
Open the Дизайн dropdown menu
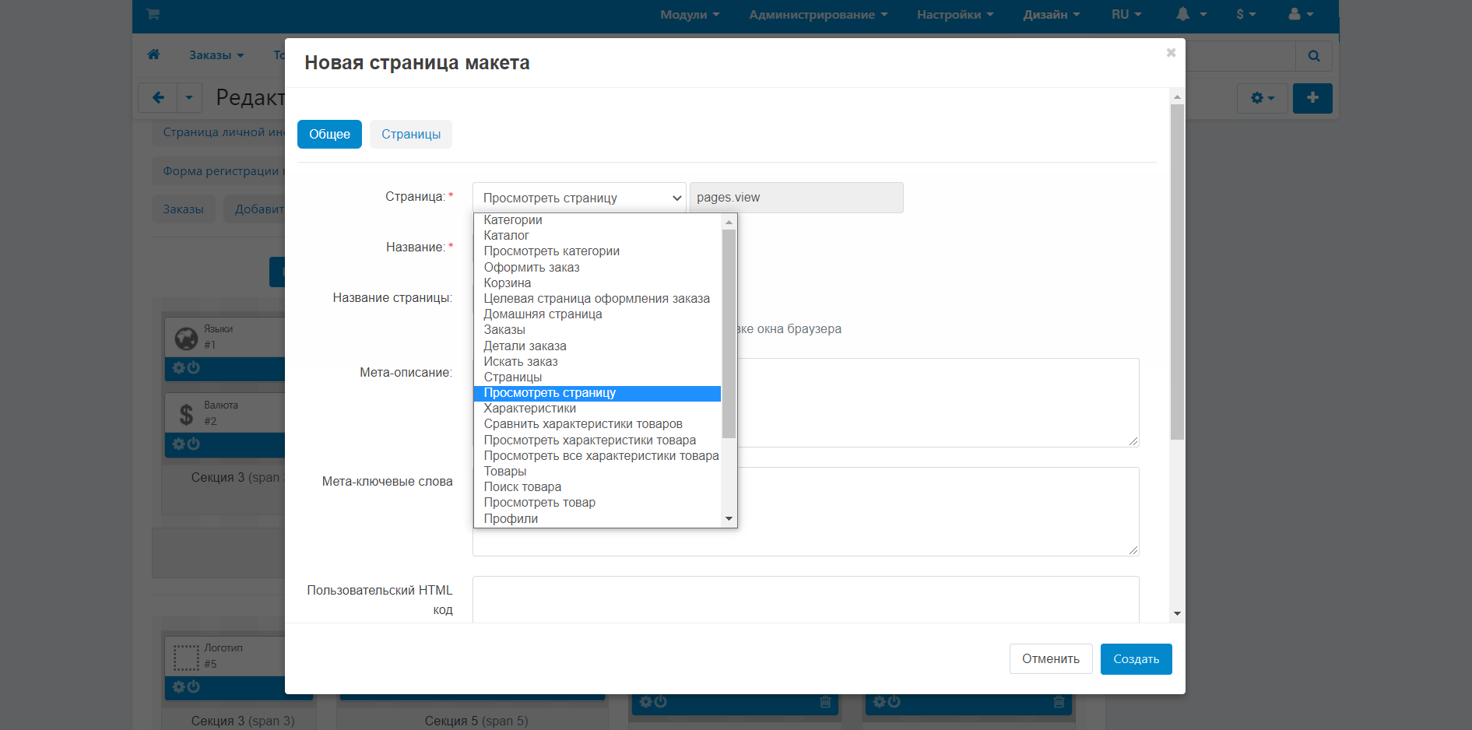pos(1051,15)
